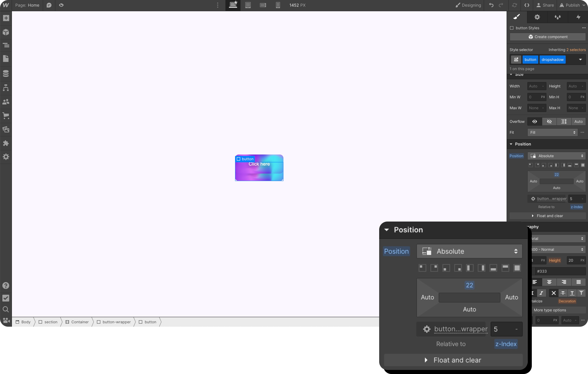Open the CMS Collections panel

5,73
